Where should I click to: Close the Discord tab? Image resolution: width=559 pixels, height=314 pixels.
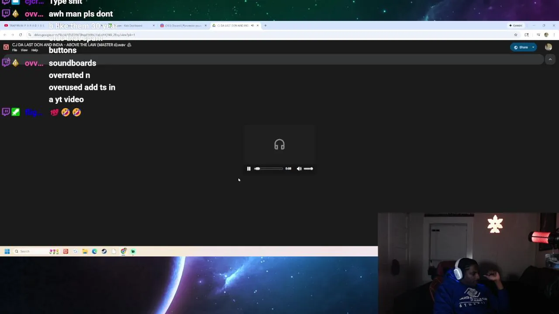[x=206, y=25]
